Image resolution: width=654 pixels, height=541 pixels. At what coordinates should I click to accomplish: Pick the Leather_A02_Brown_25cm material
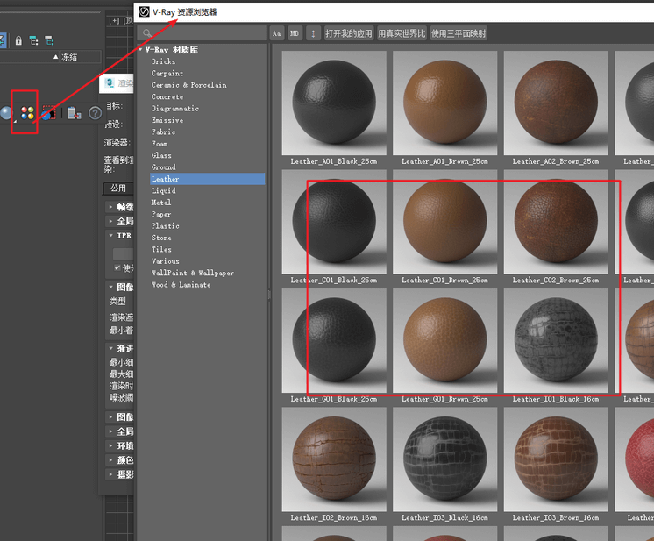[556, 103]
